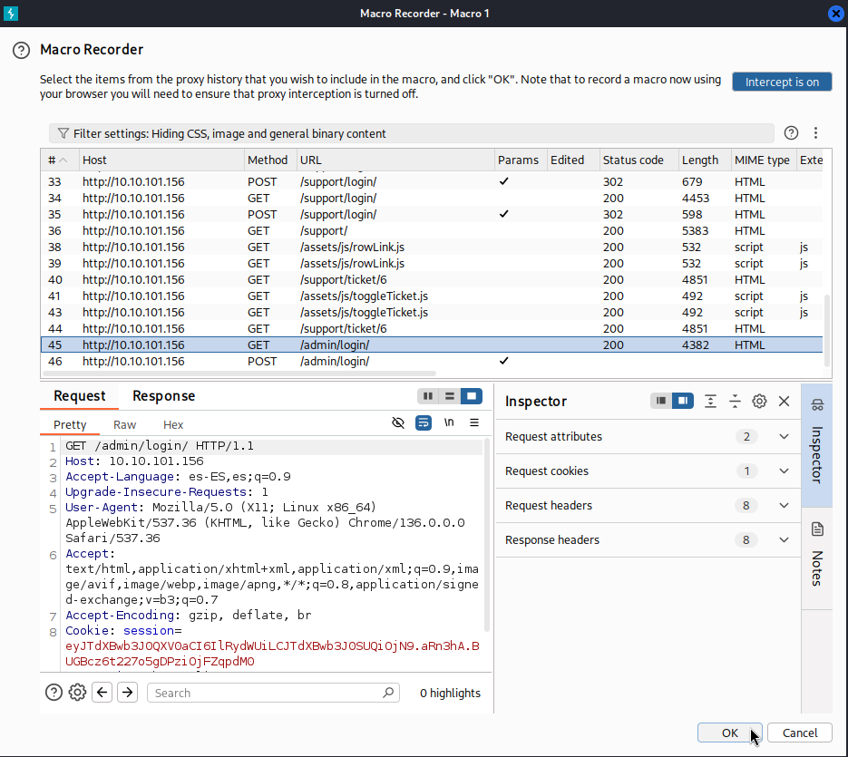
Task: Open the Notes side tab
Action: tap(817, 557)
